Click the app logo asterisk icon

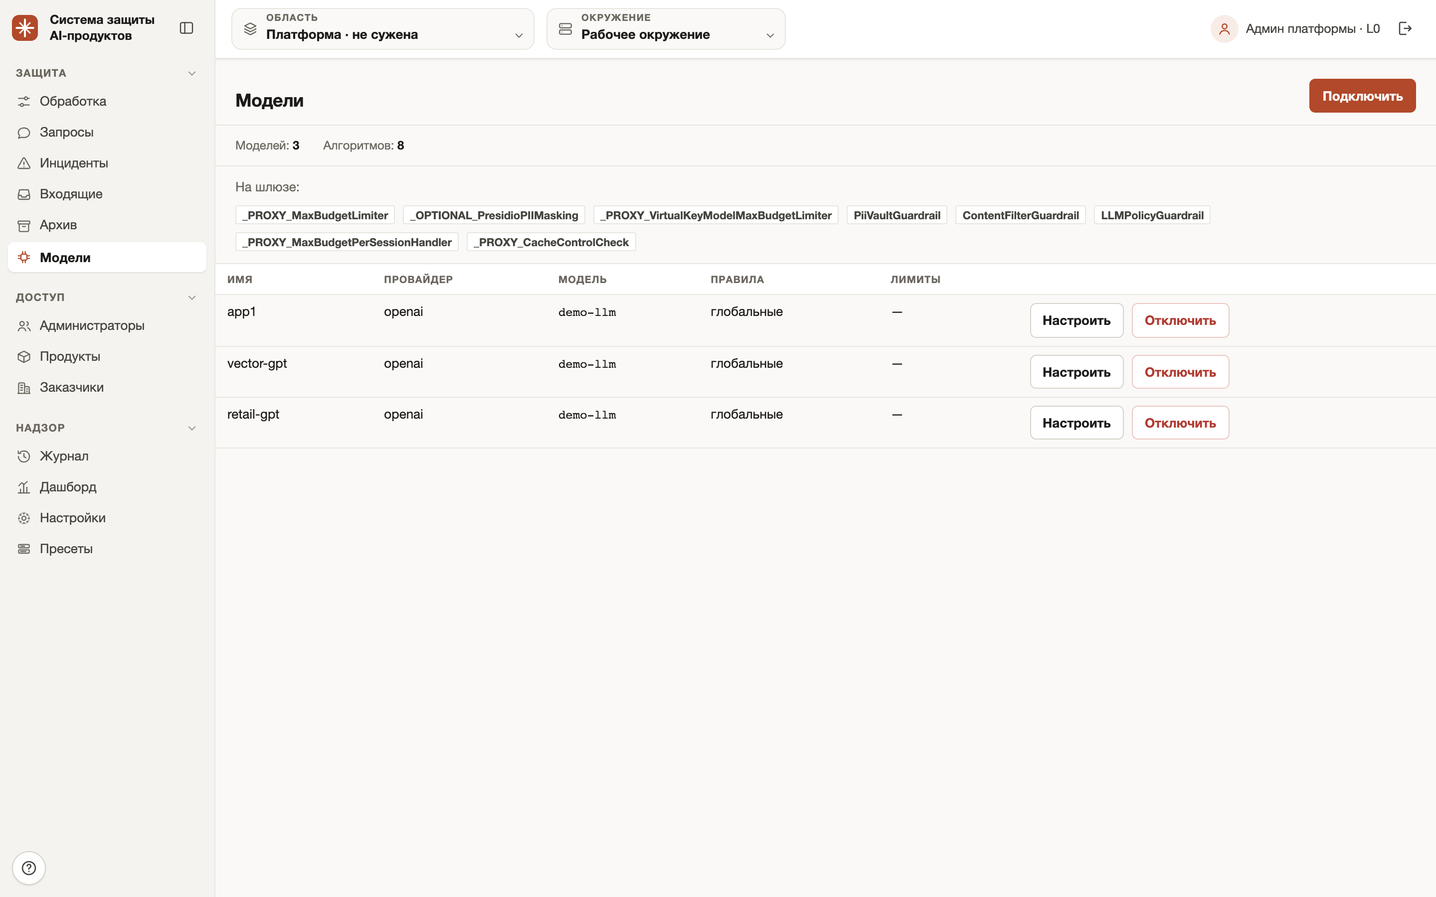25,28
